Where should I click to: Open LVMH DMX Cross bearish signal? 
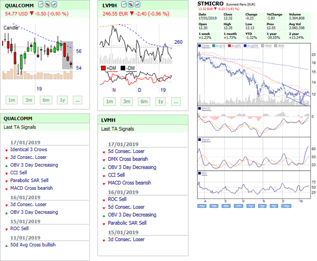(x=128, y=159)
